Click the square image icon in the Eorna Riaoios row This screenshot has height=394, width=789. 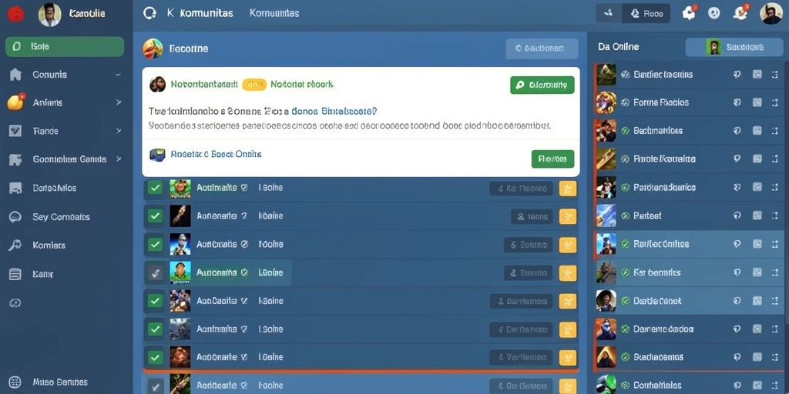click(x=757, y=102)
